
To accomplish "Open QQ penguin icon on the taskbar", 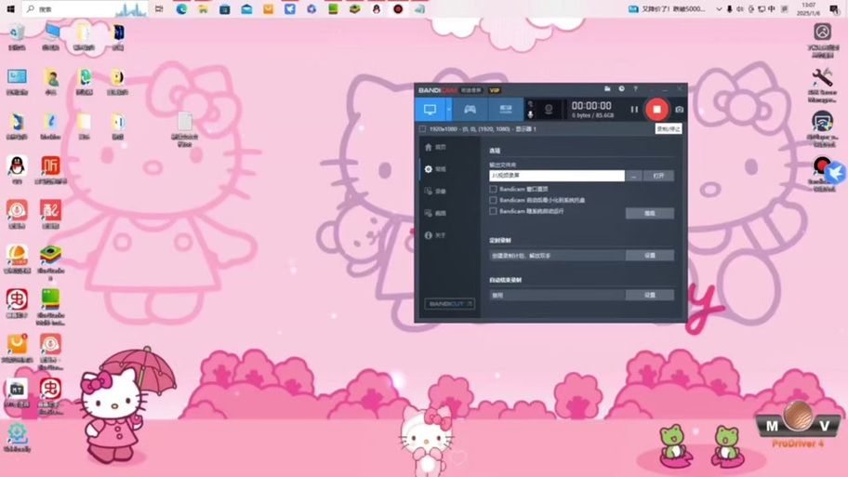I will [x=377, y=8].
